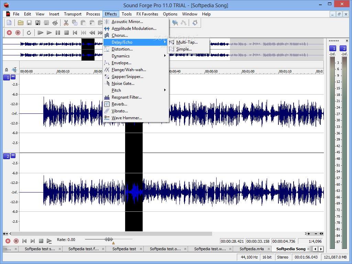Click the Save floppy disk icon
Screen dimensions: 352x264
29,23
